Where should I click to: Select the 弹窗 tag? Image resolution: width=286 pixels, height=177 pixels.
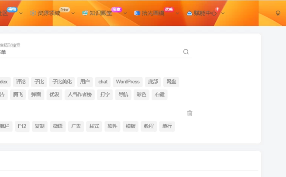(36, 94)
